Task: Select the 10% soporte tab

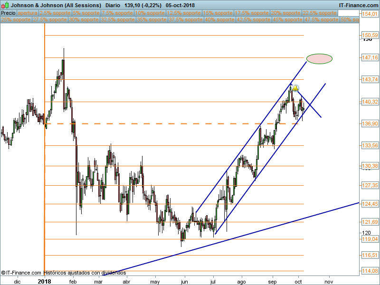Action: click(x=150, y=13)
